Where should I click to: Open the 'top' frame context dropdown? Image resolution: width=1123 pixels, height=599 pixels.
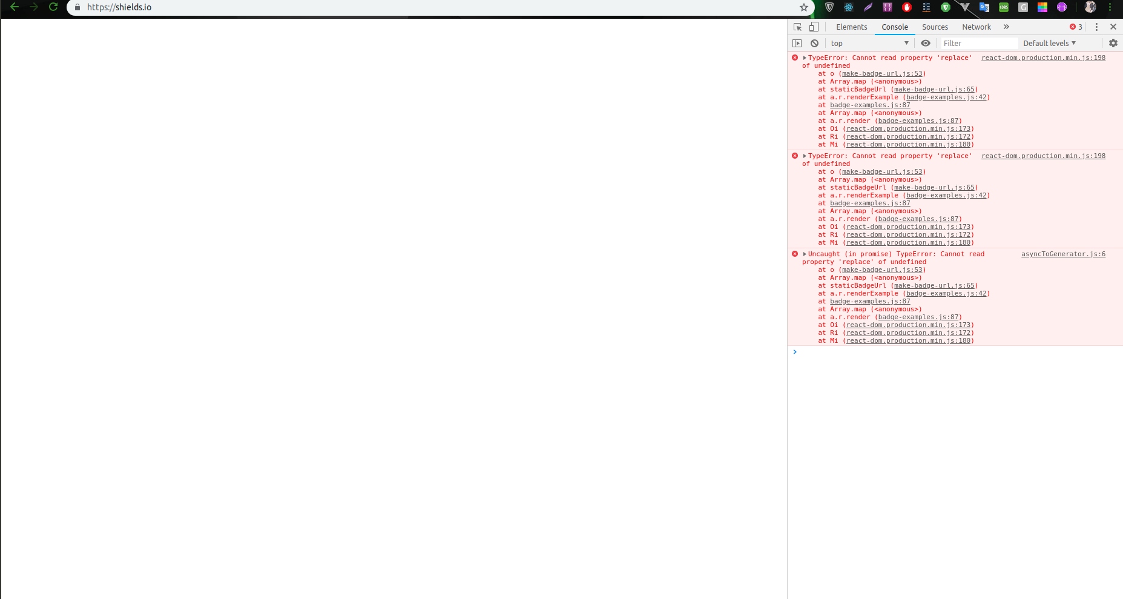click(869, 43)
